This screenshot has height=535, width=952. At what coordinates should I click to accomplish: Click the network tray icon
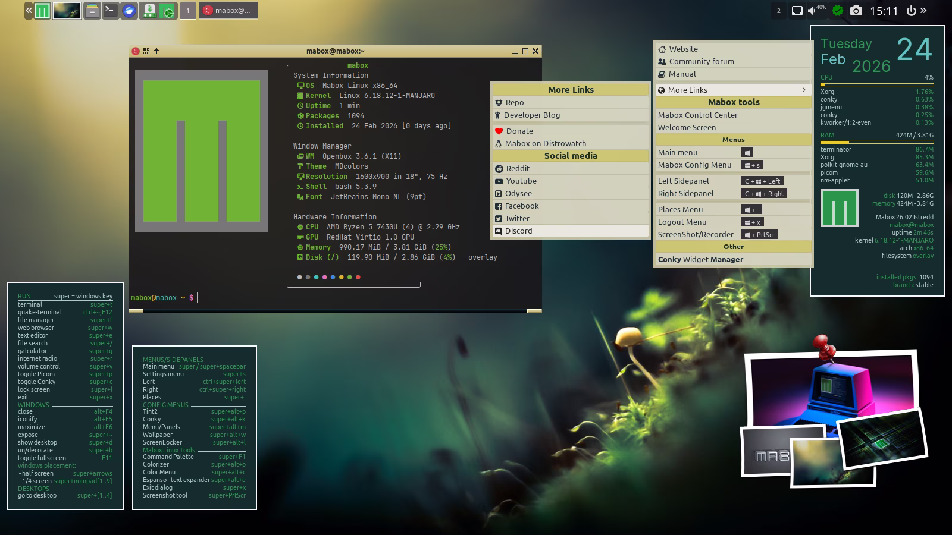[797, 11]
